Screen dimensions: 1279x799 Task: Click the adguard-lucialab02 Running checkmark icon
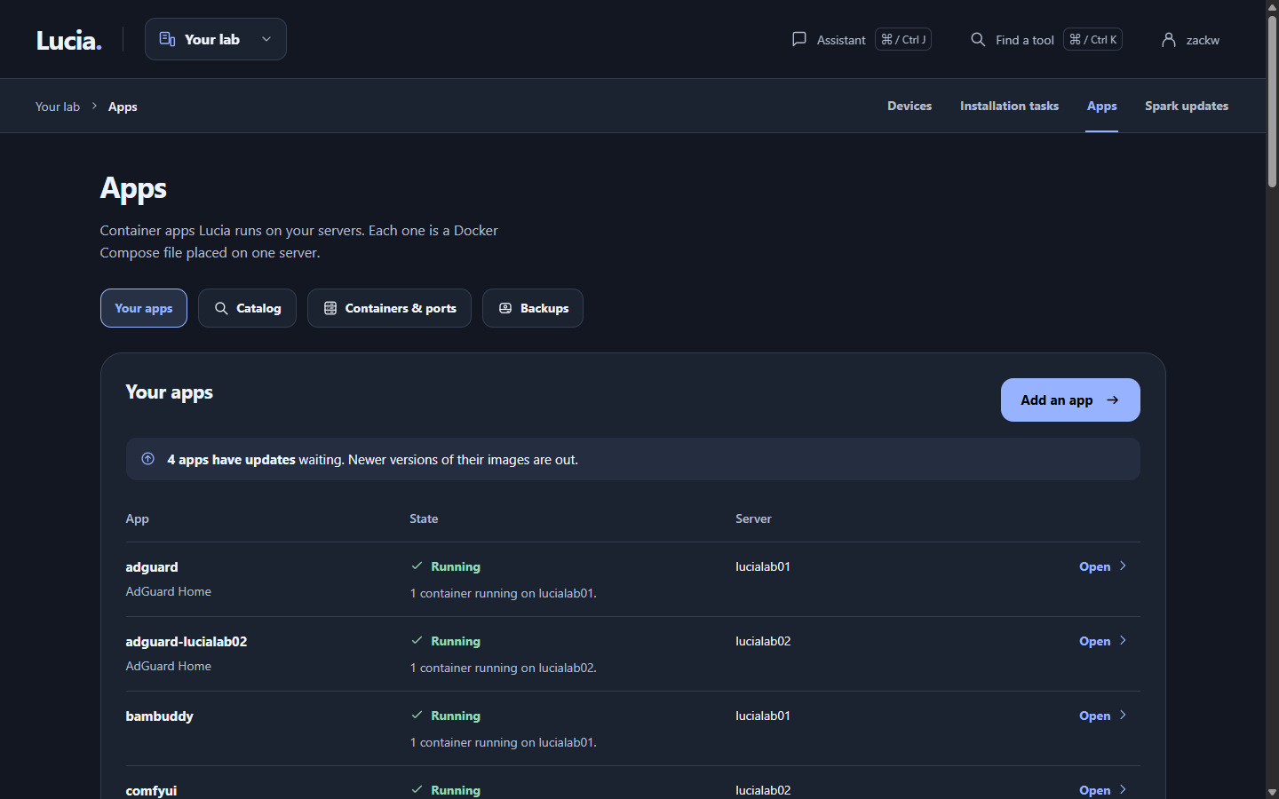click(417, 641)
